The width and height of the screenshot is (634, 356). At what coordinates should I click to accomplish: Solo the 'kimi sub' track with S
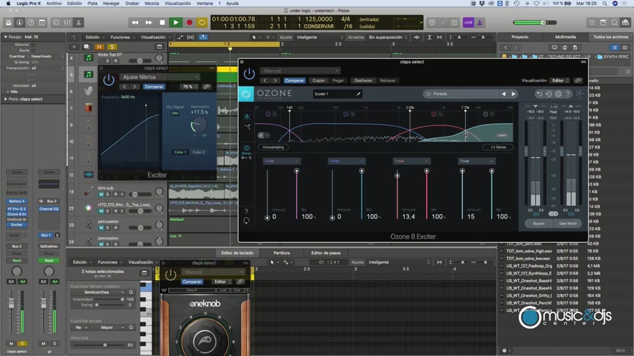coord(108,194)
